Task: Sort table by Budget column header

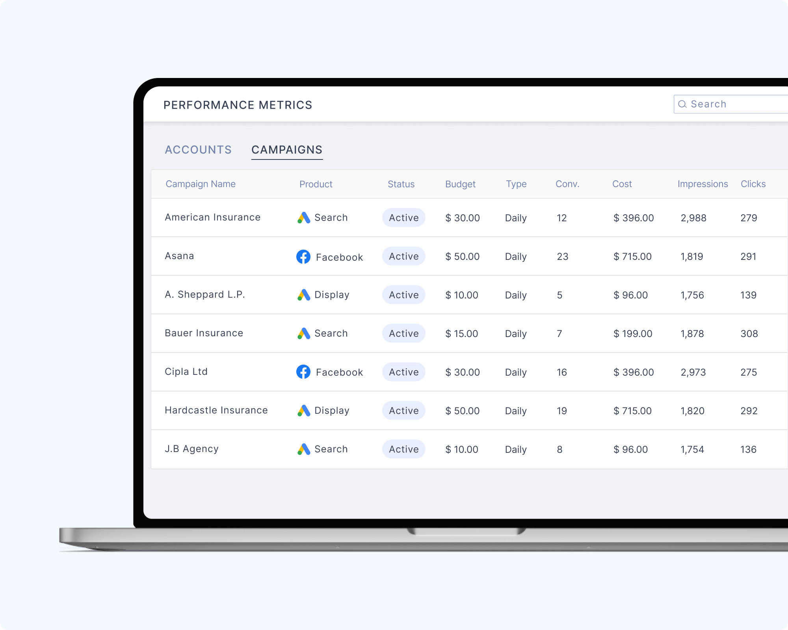Action: 460,184
